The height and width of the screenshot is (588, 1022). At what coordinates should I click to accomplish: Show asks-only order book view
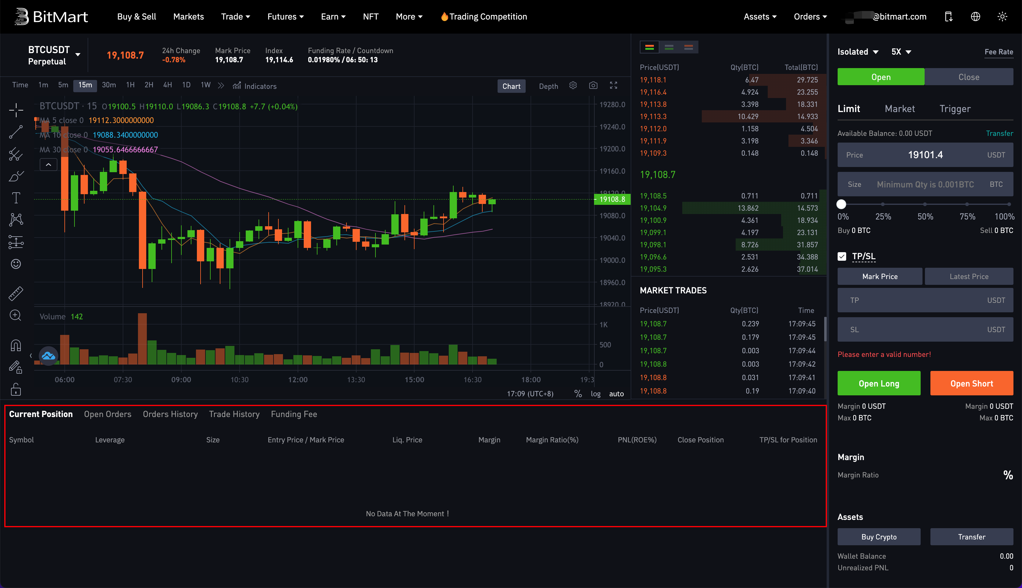(x=688, y=47)
